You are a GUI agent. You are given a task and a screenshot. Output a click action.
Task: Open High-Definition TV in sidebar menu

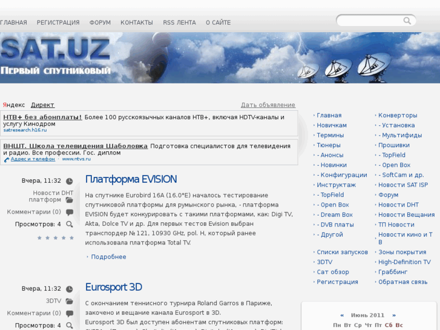click(404, 262)
